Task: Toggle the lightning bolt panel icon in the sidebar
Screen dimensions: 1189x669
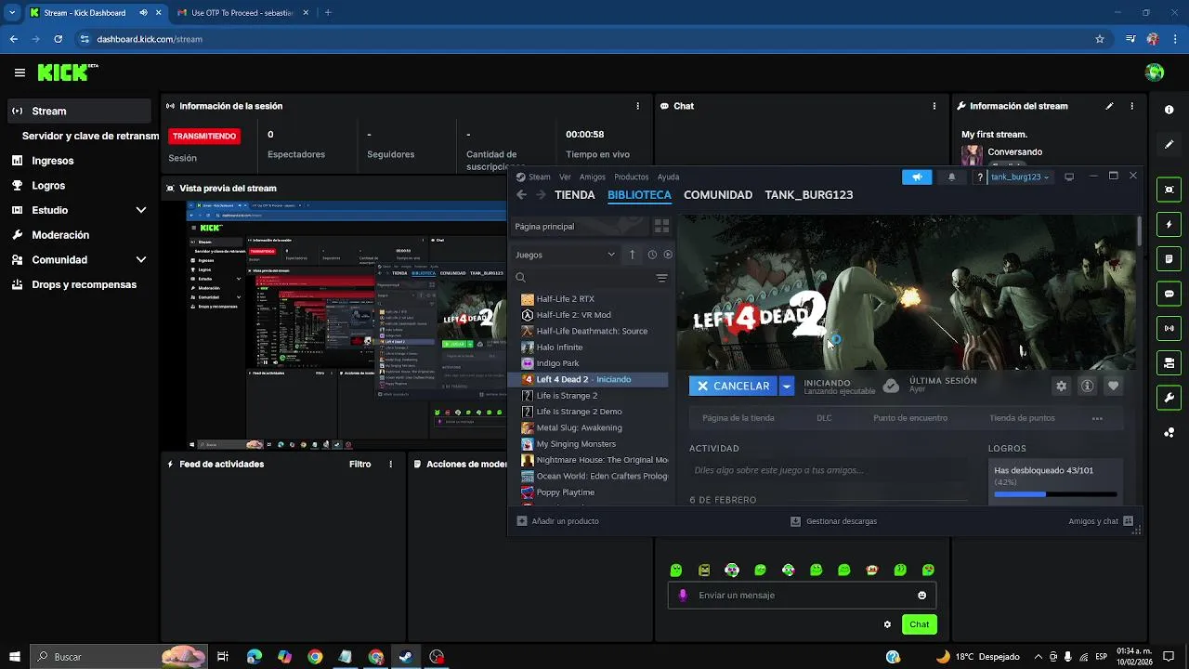Action: [x=1169, y=224]
